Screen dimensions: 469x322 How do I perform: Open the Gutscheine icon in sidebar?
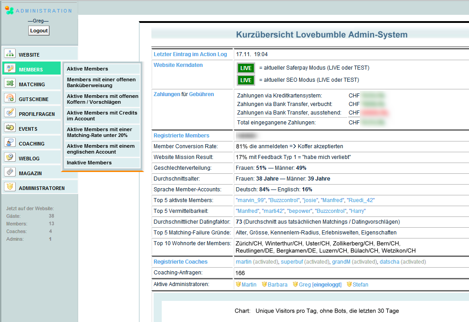click(10, 98)
